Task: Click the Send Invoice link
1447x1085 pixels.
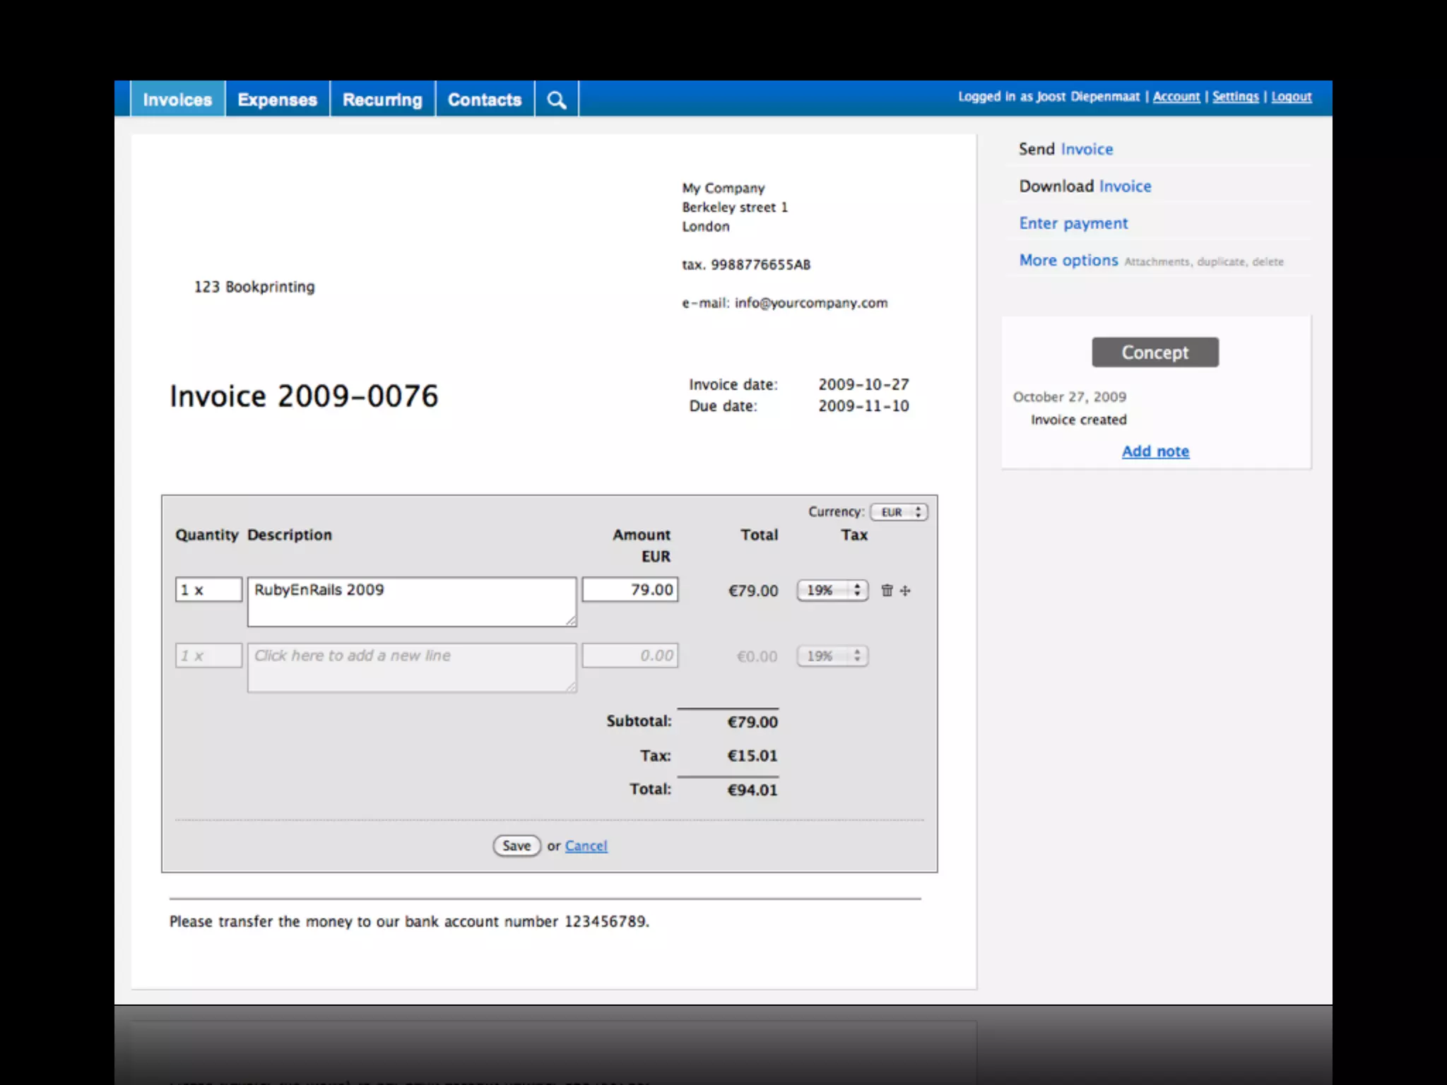Action: (x=1065, y=149)
